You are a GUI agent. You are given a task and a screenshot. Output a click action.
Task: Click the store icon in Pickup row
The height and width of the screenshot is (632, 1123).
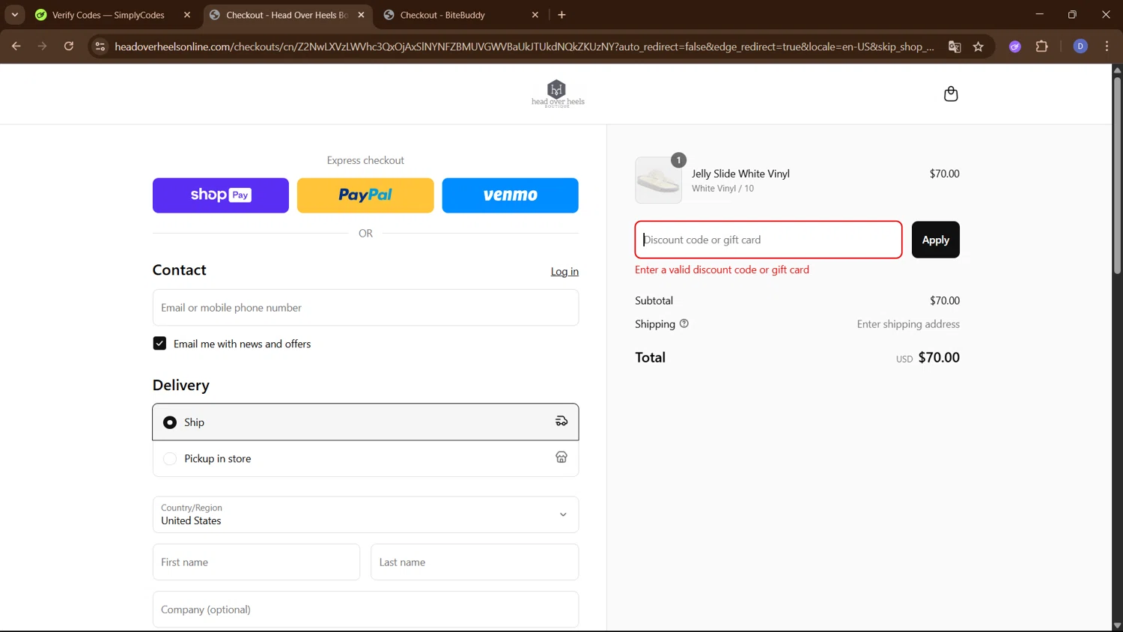coord(561,458)
